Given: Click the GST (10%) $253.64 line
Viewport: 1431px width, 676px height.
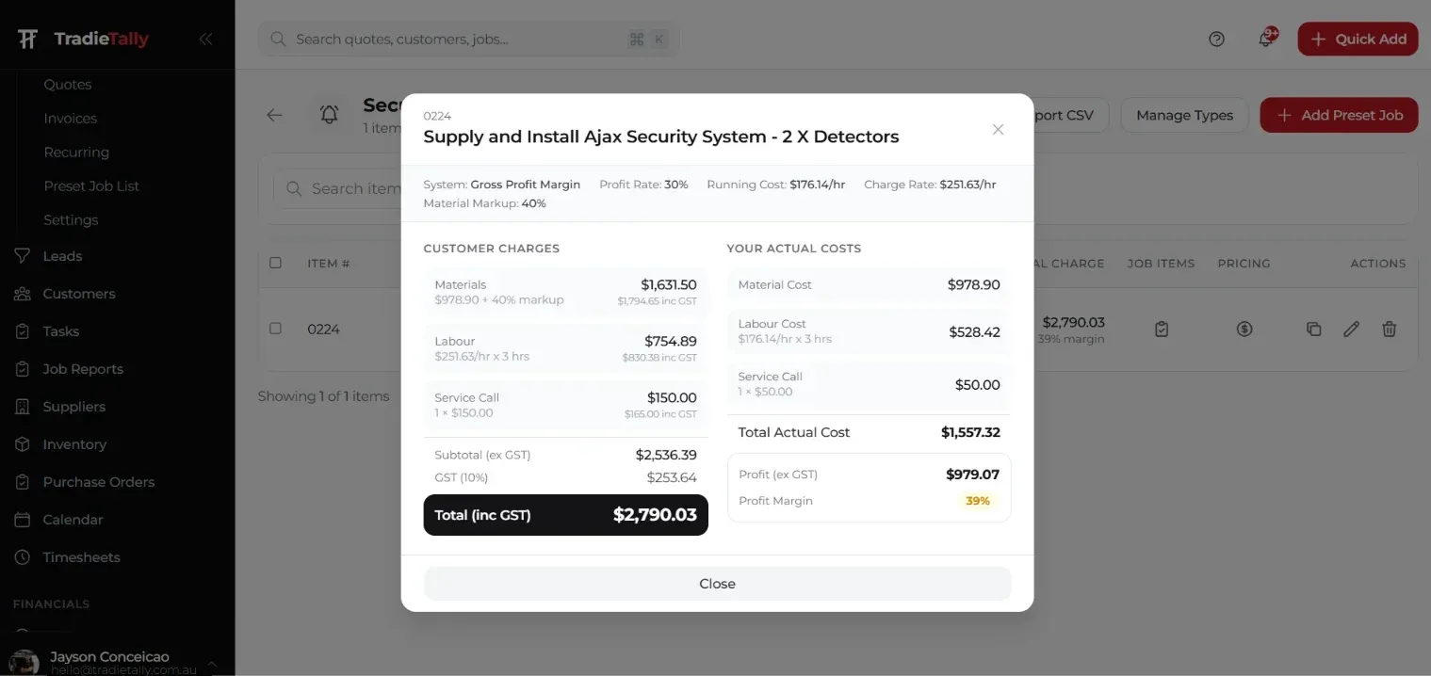Looking at the screenshot, I should (x=565, y=477).
